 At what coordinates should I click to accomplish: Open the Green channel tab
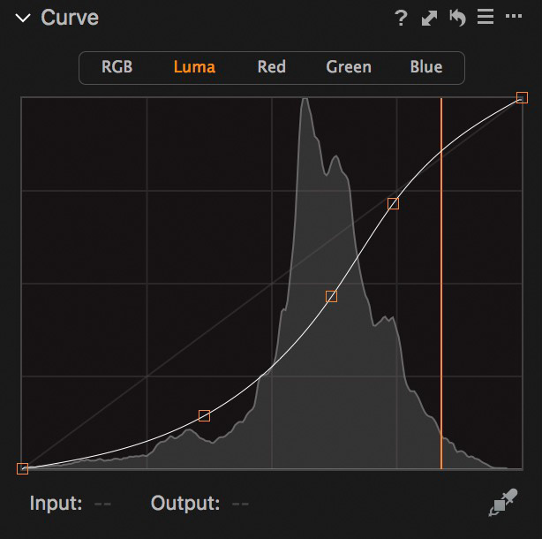click(x=349, y=67)
